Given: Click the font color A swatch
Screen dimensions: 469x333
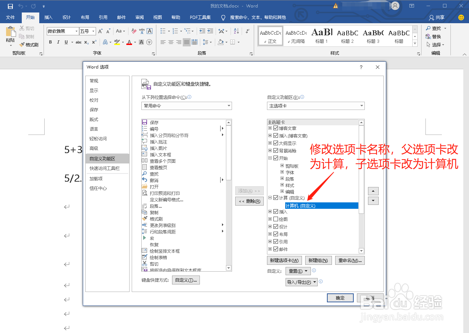Looking at the screenshot, I should pos(129,42).
